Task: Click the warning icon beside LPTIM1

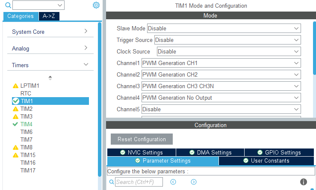Action: (x=15, y=86)
